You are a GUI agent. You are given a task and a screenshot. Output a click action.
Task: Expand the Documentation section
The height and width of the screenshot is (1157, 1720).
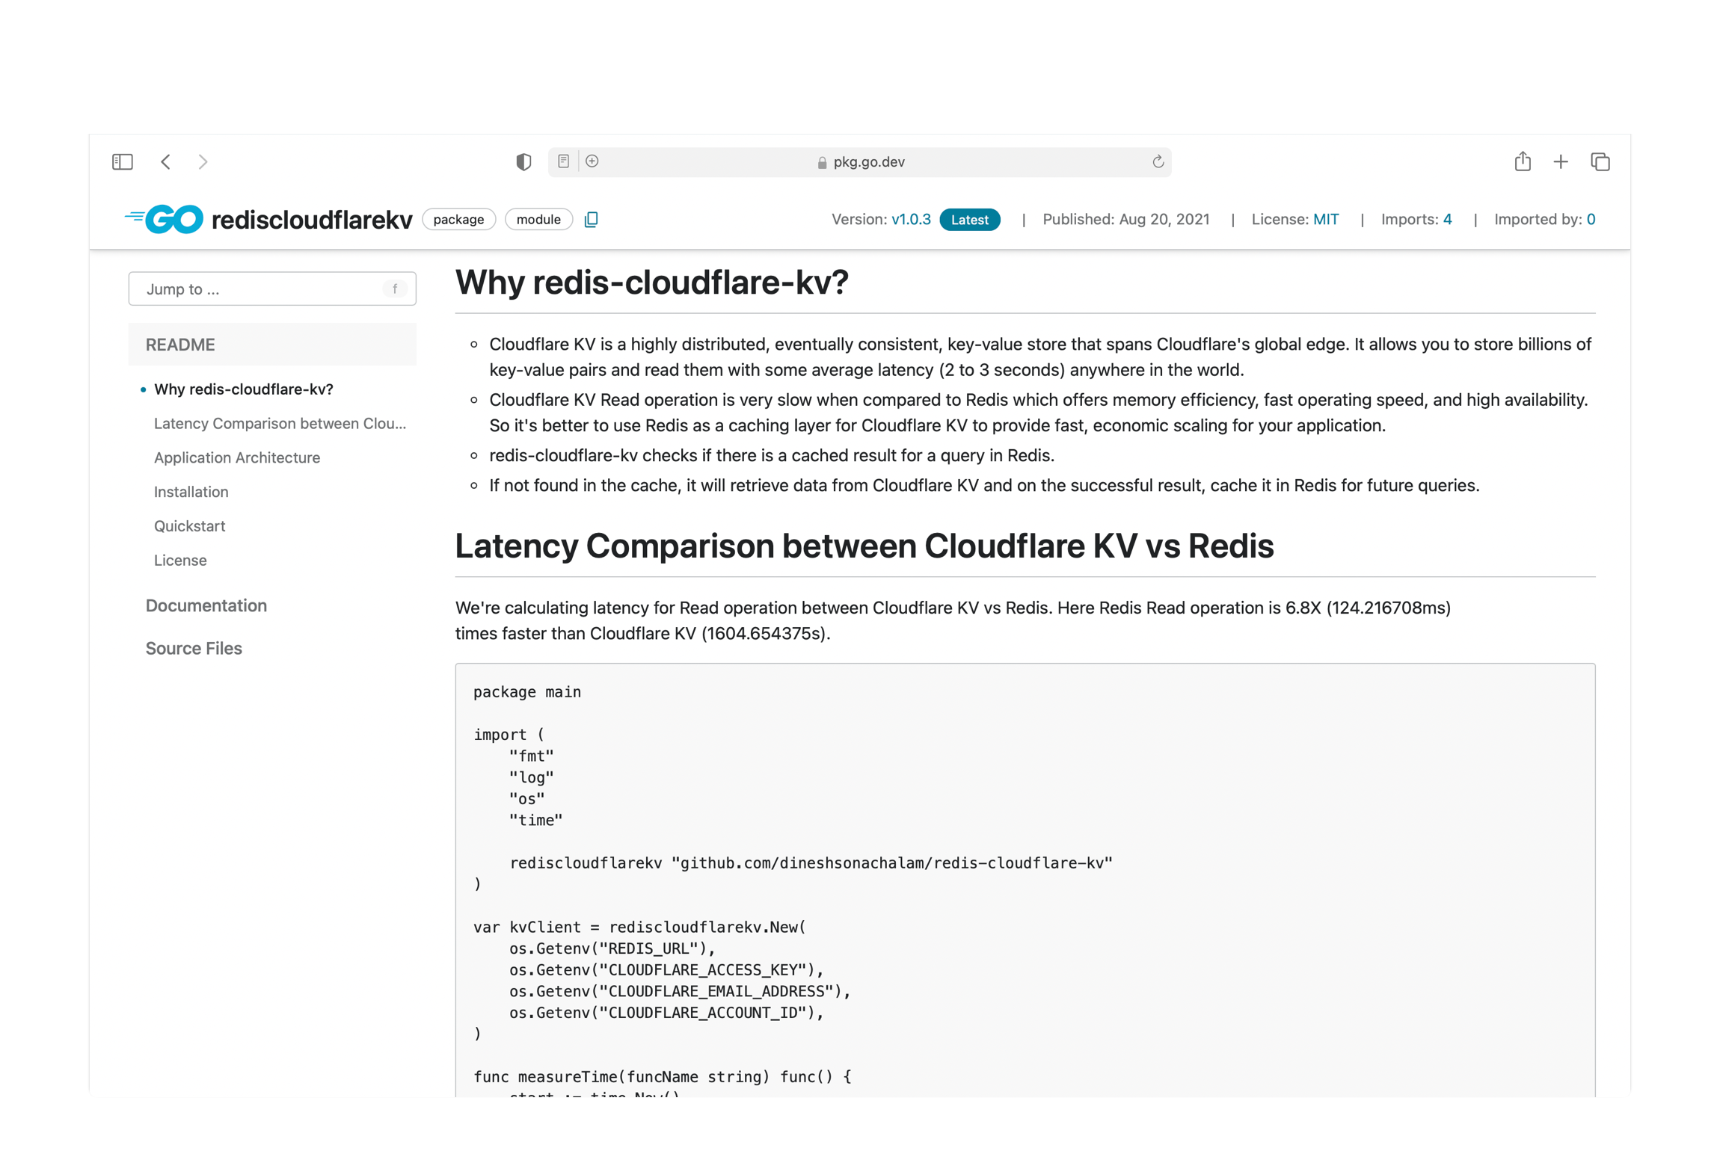[x=206, y=605]
